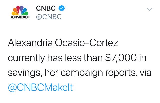The image size is (160, 103).
Task: Follow the @CNBCMakeIt mention link
Action: click(x=40, y=87)
